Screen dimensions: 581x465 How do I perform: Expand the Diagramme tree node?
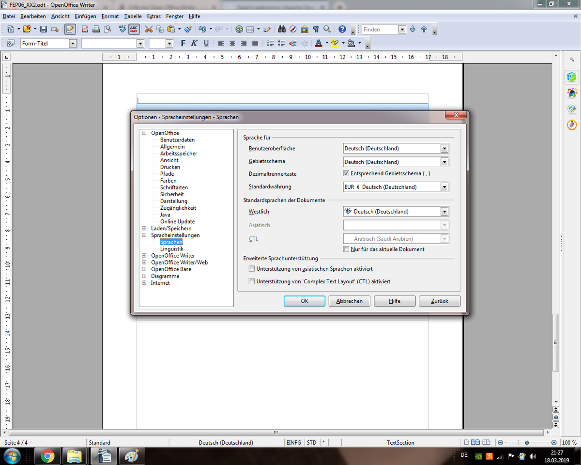(144, 276)
